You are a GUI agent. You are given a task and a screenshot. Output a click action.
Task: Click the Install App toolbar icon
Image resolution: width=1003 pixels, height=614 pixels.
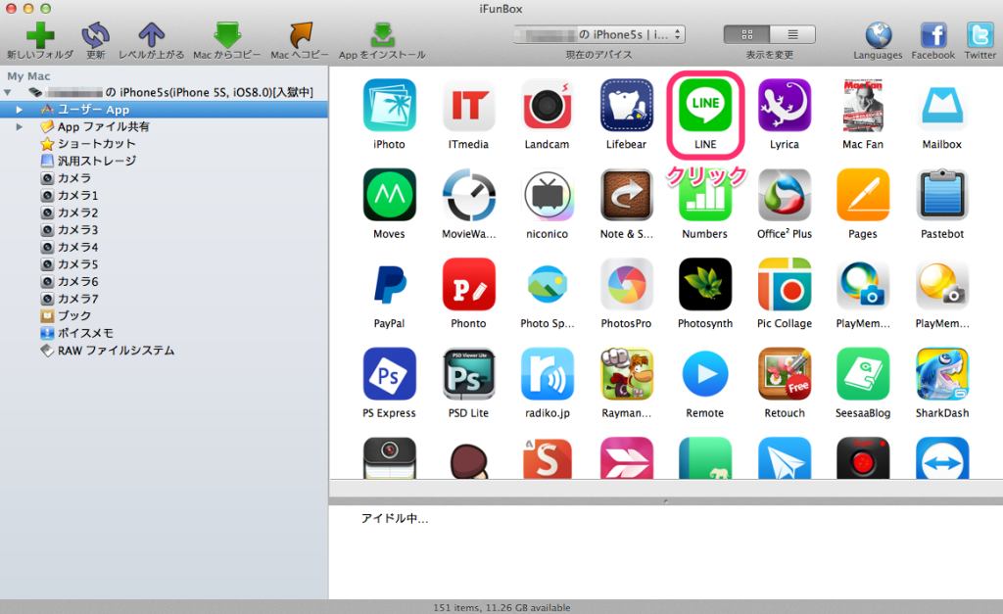click(x=382, y=33)
